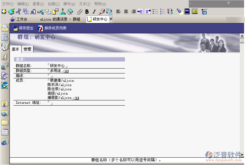Toggle italic text formatting
The image size is (245, 165).
94,12
